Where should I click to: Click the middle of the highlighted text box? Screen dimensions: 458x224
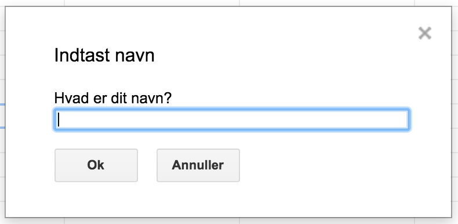(232, 120)
